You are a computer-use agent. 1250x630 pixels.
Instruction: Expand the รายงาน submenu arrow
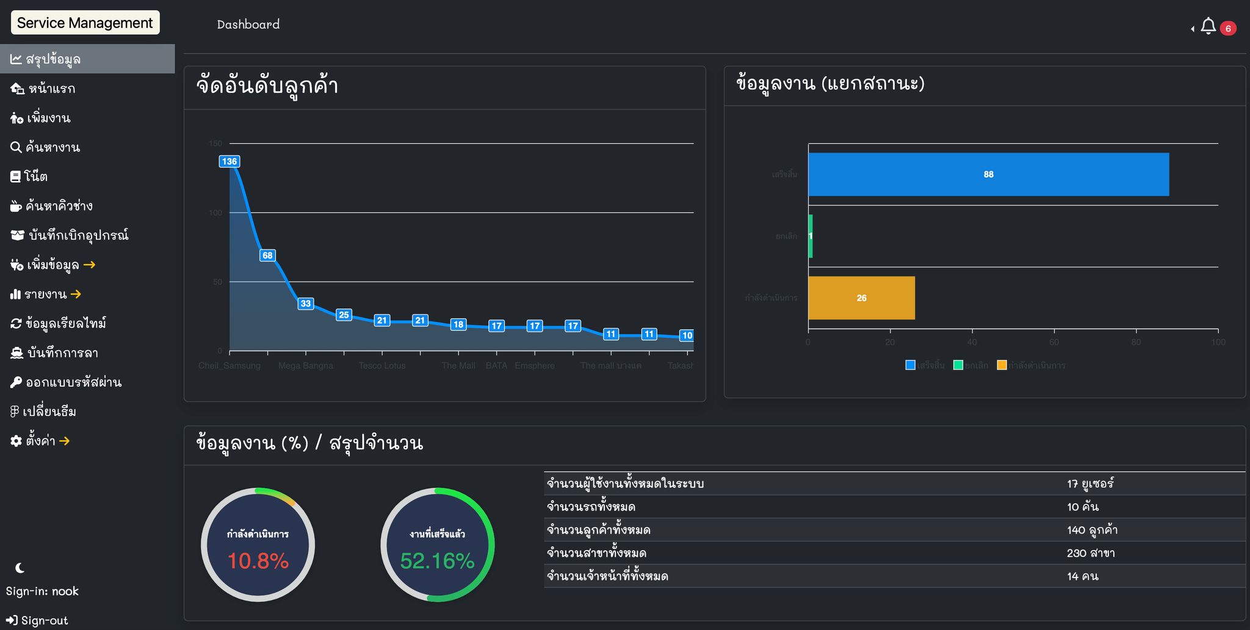click(76, 294)
